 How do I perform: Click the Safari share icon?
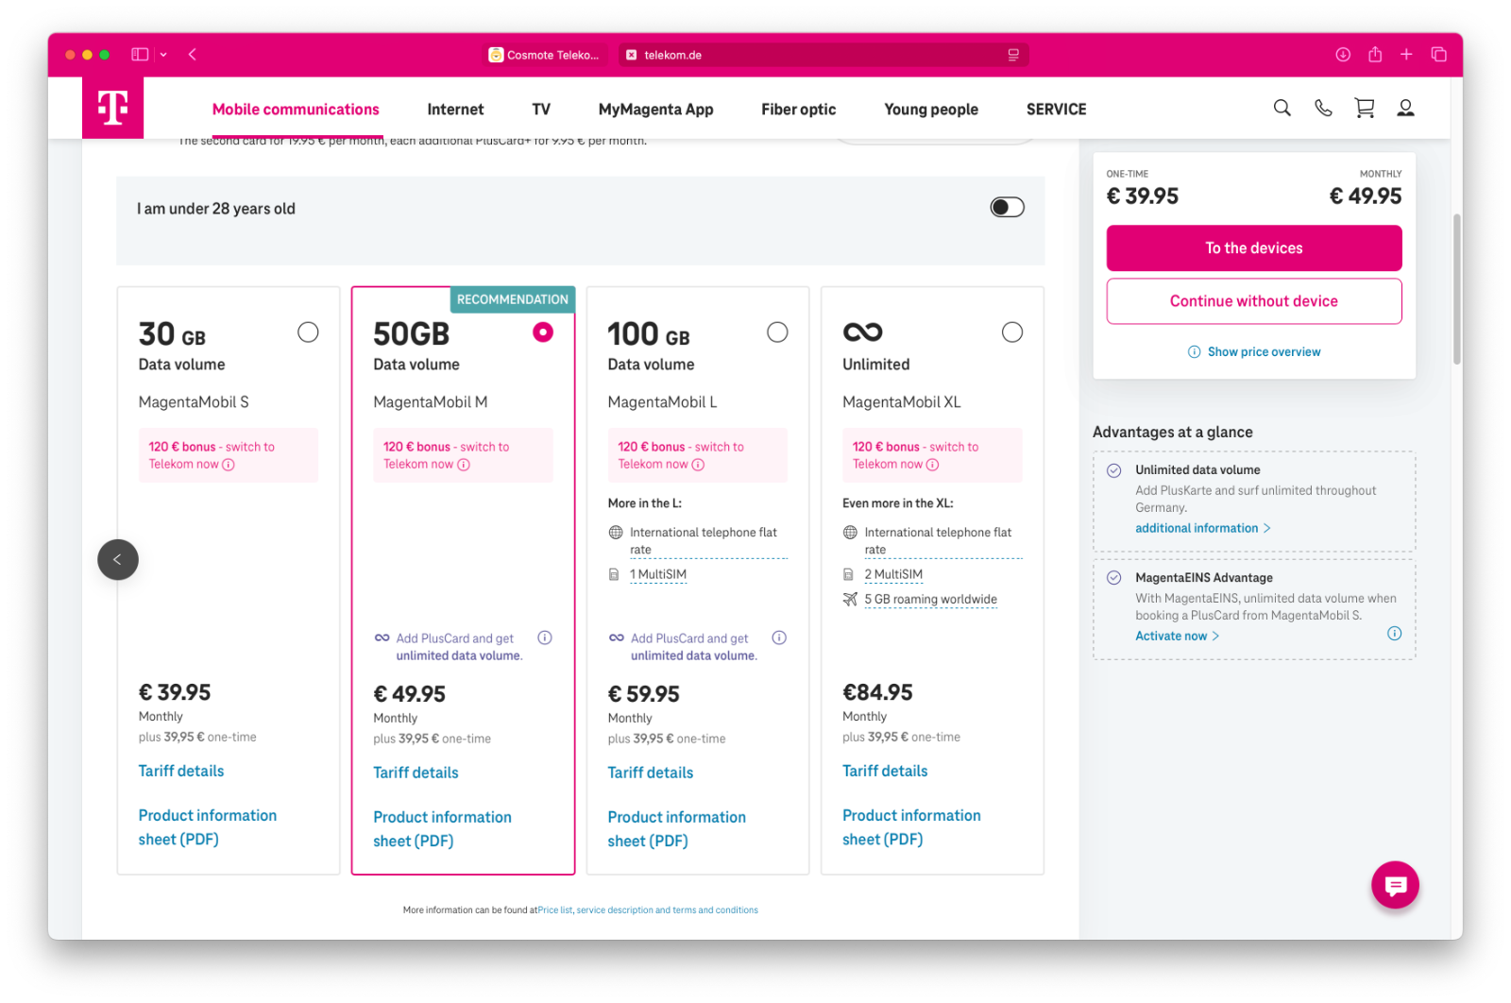click(x=1375, y=55)
